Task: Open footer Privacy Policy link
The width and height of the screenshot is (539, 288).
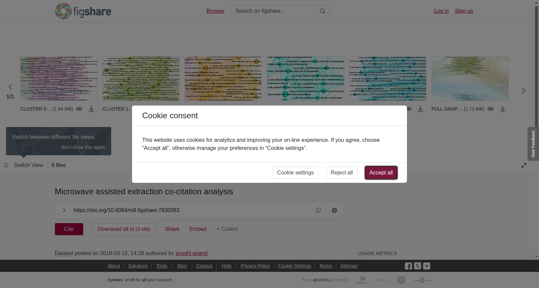Action: point(255,266)
